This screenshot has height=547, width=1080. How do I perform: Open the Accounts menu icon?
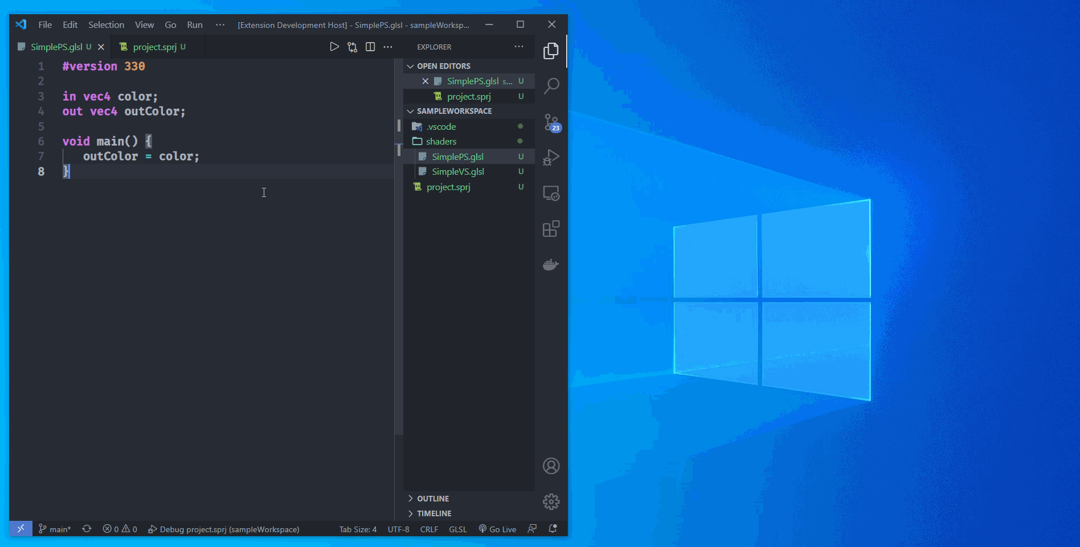[x=551, y=465]
